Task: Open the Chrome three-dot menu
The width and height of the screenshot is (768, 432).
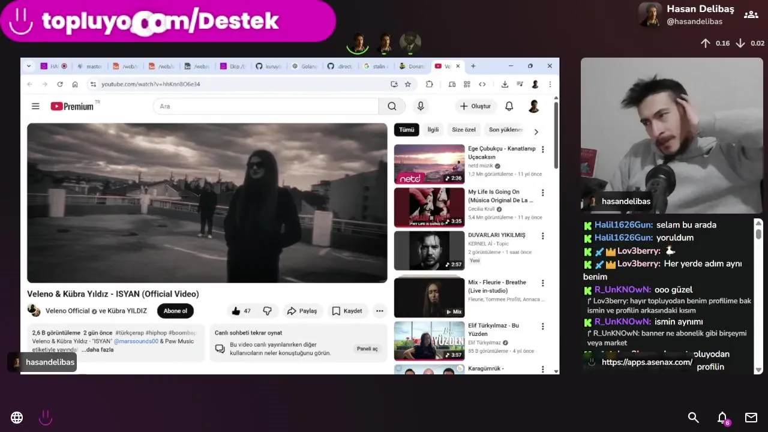Action: pyautogui.click(x=550, y=84)
